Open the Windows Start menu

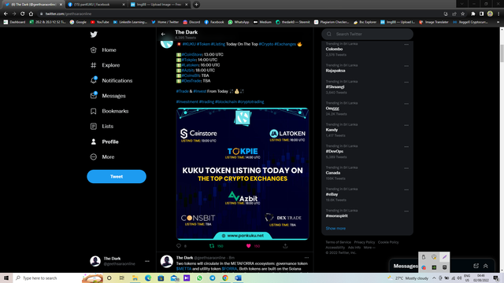point(6,277)
